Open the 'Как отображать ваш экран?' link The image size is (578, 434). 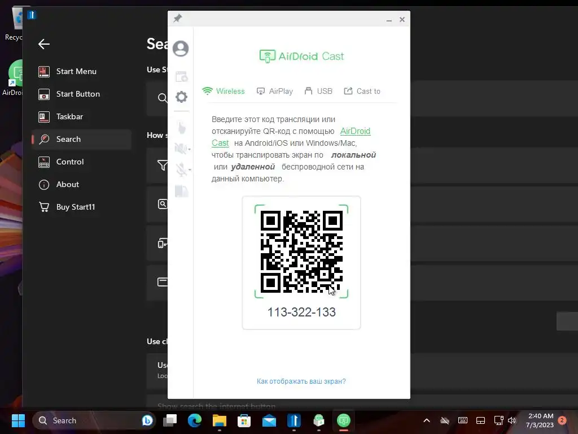coord(301,381)
